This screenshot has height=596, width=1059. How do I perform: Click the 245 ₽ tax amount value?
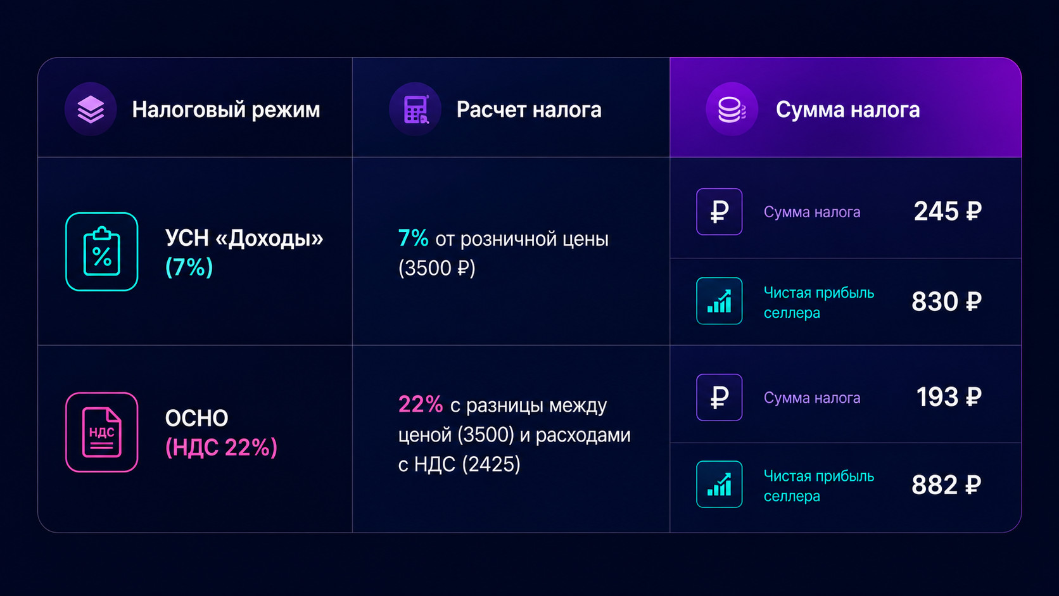pyautogui.click(x=948, y=212)
